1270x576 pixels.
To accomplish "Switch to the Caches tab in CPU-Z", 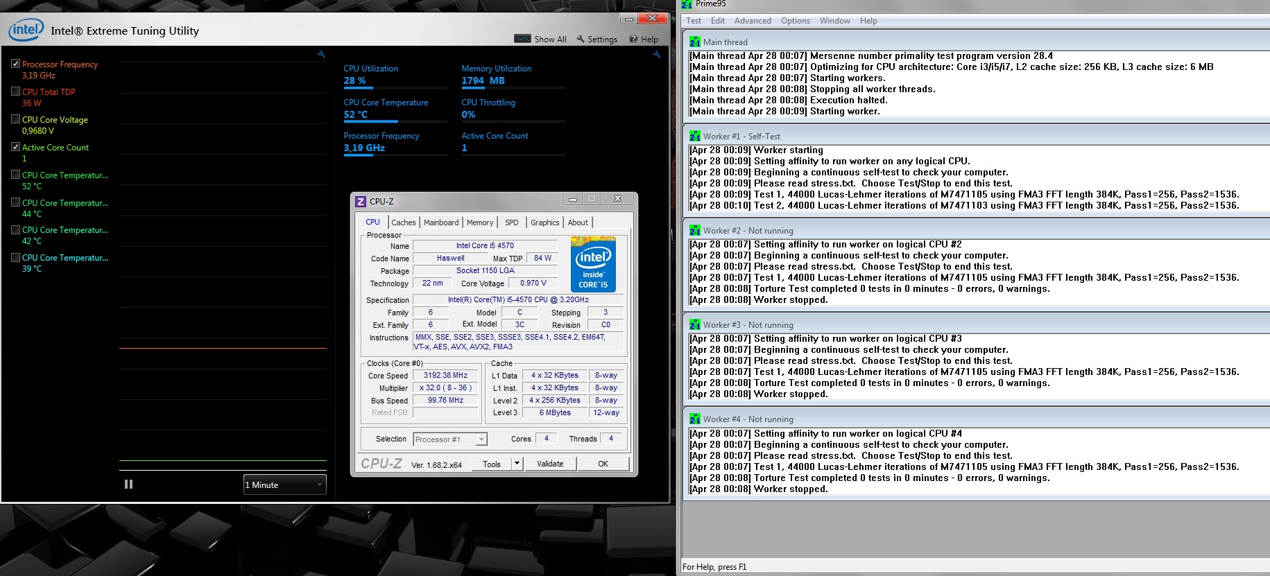I will pyautogui.click(x=404, y=222).
